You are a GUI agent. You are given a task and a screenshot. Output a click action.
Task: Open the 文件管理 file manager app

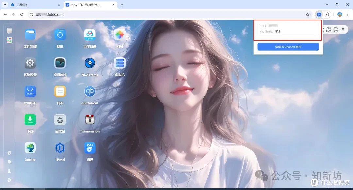point(30,35)
